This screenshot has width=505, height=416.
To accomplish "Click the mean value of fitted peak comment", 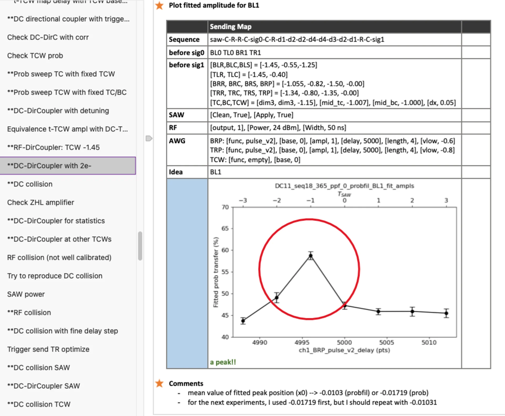I will click(308, 393).
